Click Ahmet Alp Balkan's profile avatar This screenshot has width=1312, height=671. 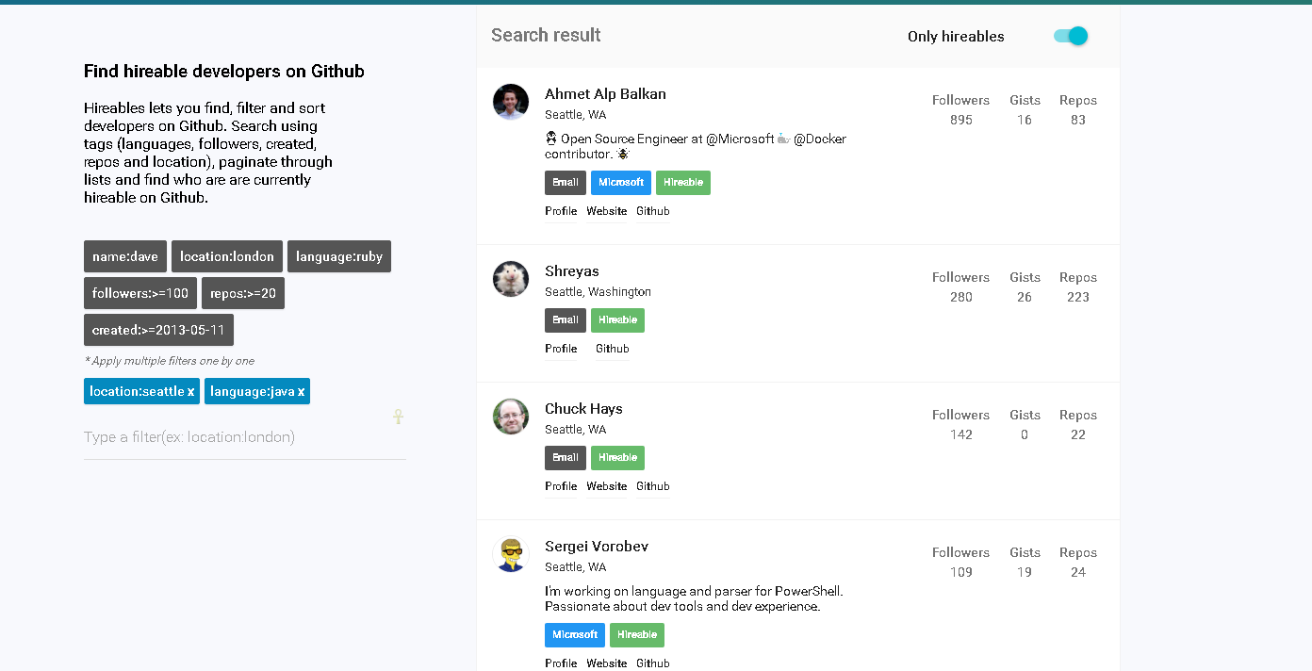510,102
